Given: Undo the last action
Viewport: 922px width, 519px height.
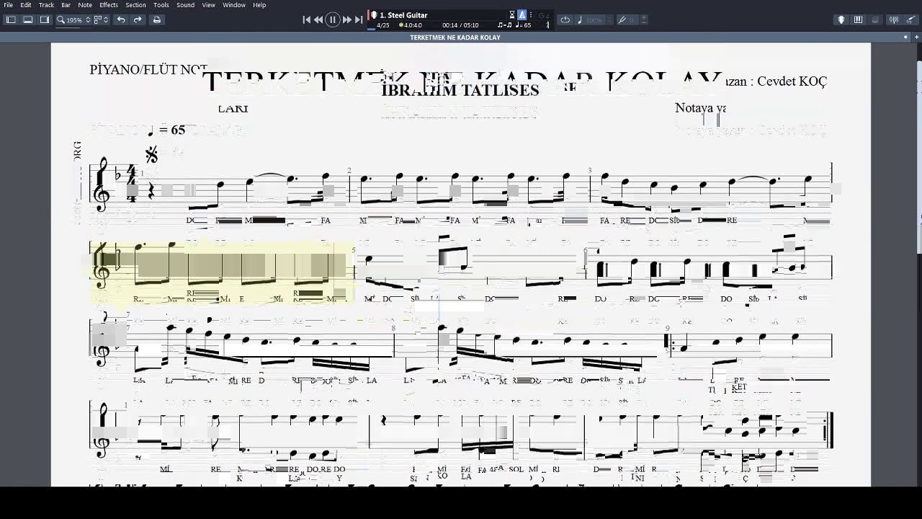Looking at the screenshot, I should coord(121,19).
